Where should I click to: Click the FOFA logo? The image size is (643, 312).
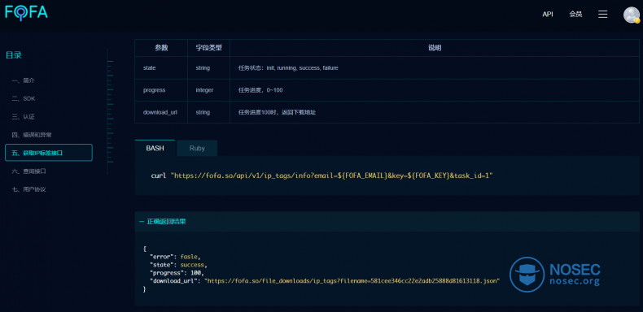[27, 12]
